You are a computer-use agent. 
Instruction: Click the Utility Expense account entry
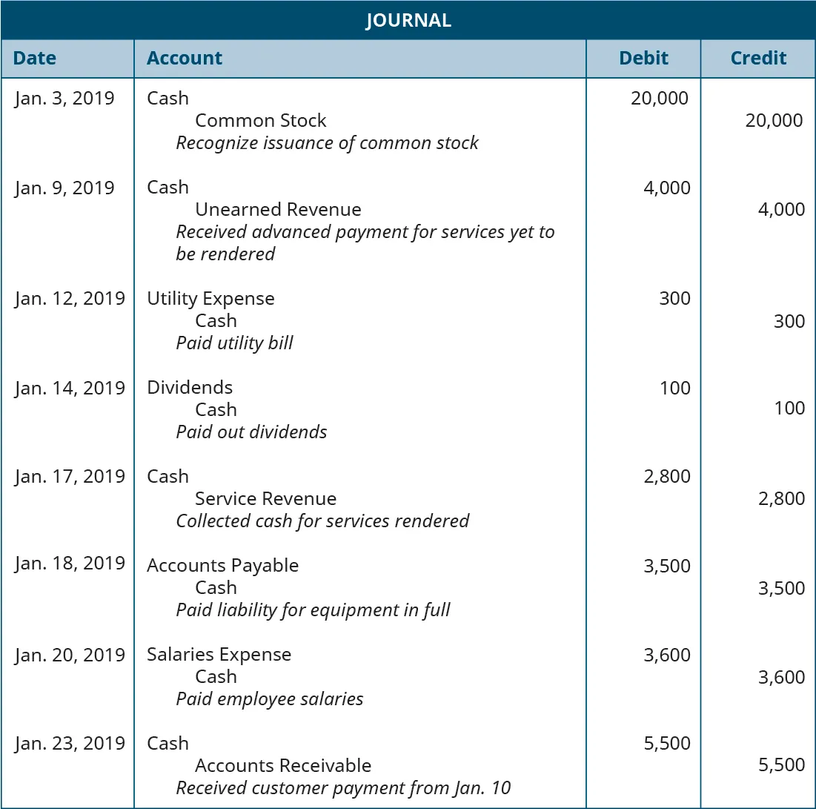pos(210,299)
